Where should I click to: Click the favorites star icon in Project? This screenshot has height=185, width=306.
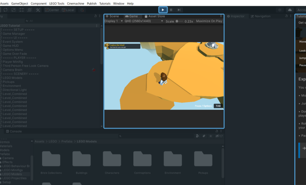[x=211, y=136]
